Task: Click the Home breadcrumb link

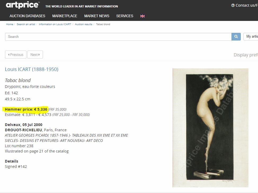Action: pos(10,24)
